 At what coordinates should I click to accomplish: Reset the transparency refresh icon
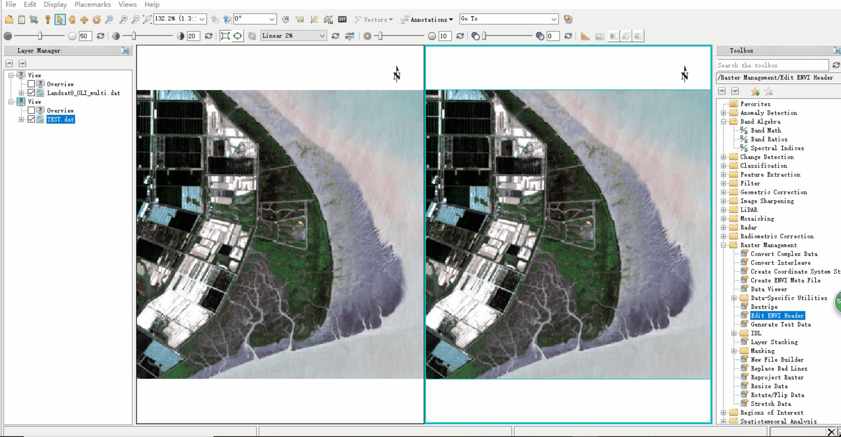pyautogui.click(x=568, y=36)
